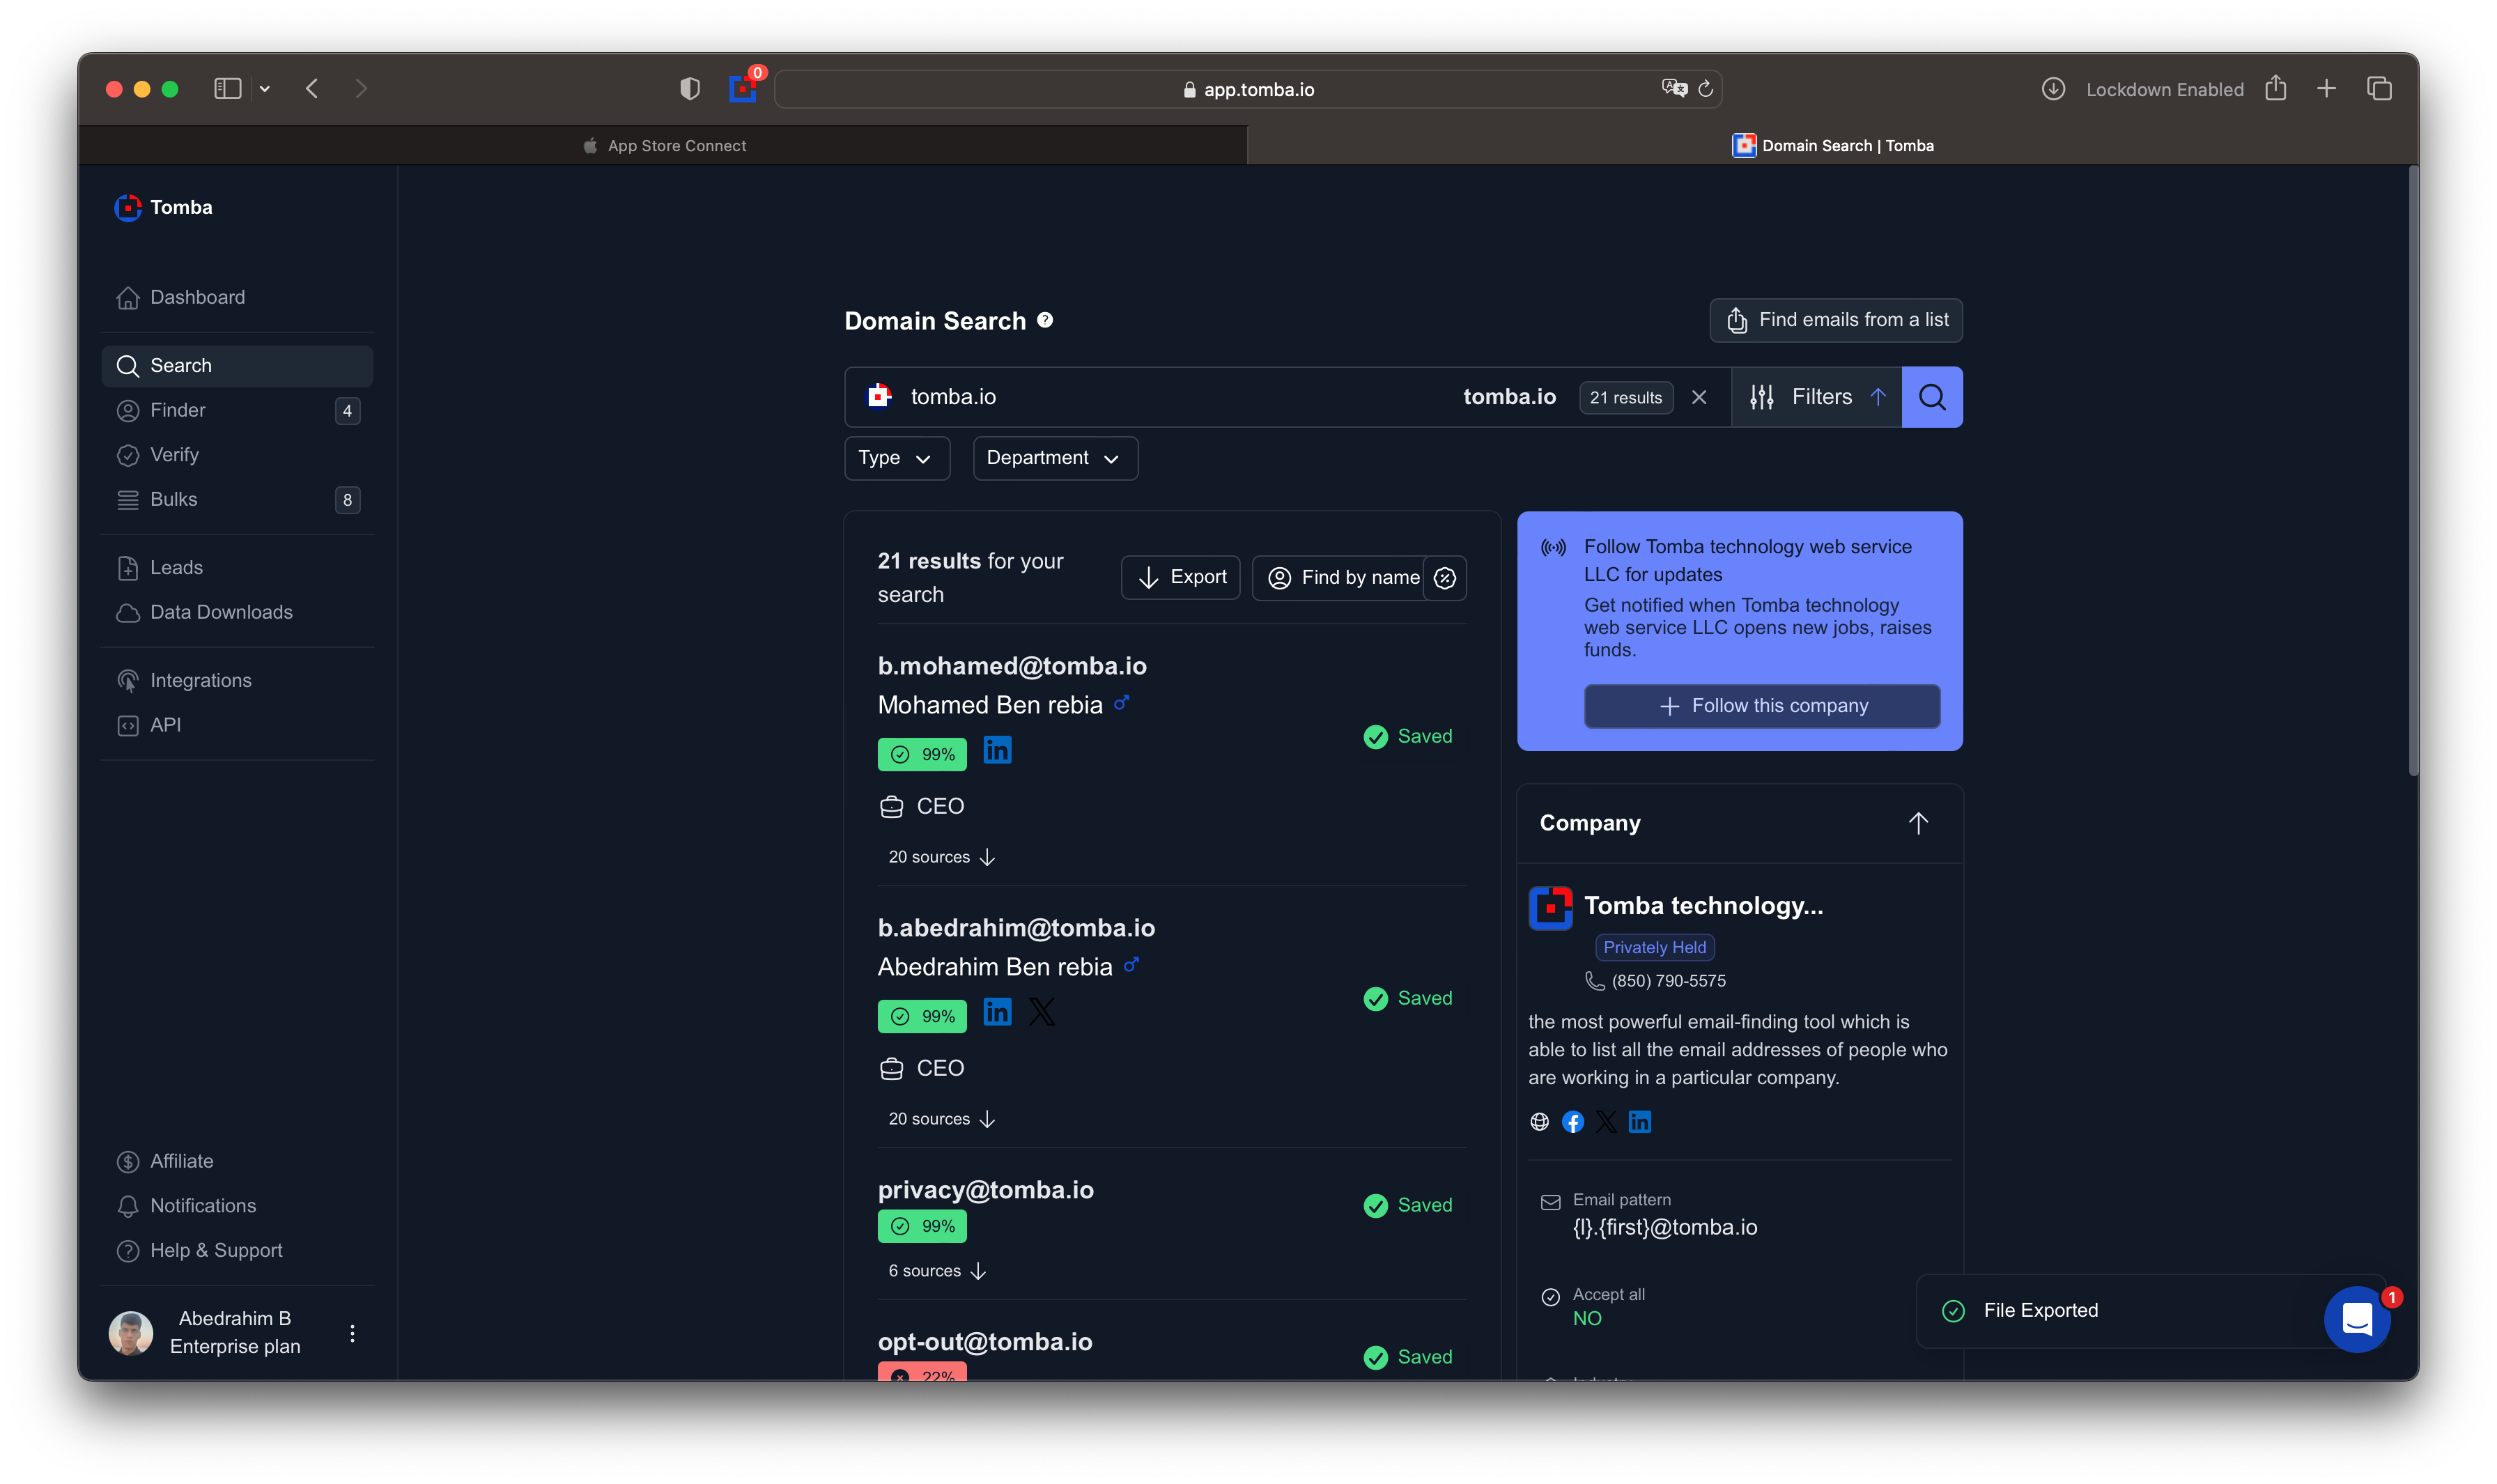Open Affiliate in the sidebar
2497x1484 pixels.
pos(237,1161)
